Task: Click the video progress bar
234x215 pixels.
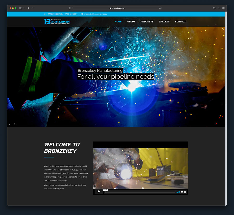Action: point(140,192)
